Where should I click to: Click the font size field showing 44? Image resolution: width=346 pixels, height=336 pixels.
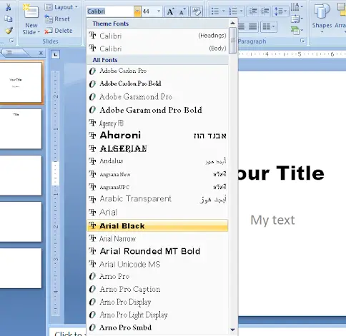149,11
